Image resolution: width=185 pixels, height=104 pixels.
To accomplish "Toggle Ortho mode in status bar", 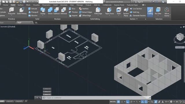I will 128,102.
